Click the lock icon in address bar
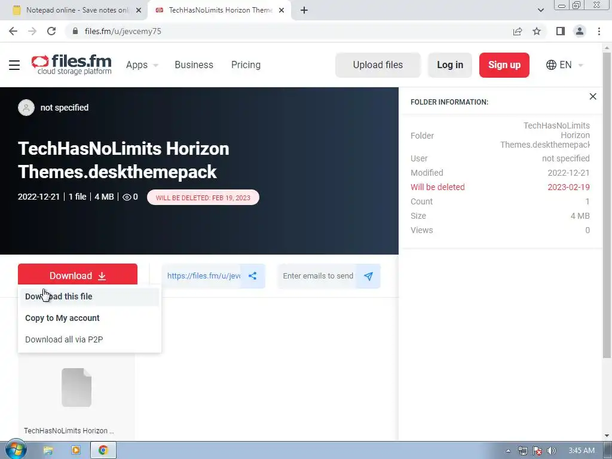612x459 pixels. point(75,31)
